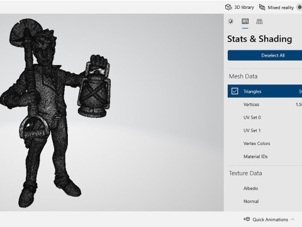This screenshot has height=227, width=302.
Task: Select the Vertices mesh data row
Action: [x=265, y=105]
